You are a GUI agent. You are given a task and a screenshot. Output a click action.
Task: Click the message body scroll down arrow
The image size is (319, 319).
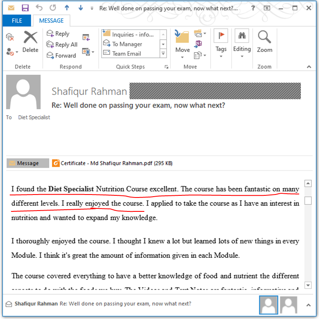308,285
